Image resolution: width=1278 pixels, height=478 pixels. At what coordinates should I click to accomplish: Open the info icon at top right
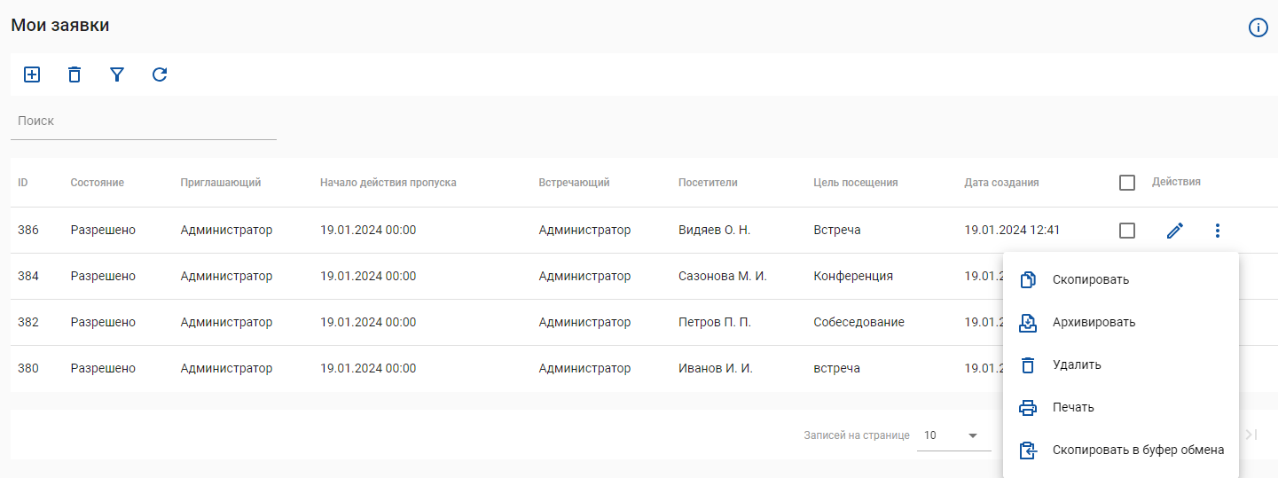(1258, 27)
